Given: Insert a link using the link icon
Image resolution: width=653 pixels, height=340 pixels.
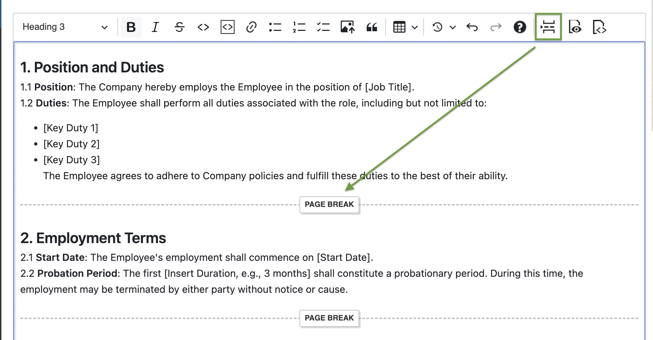Looking at the screenshot, I should point(251,27).
